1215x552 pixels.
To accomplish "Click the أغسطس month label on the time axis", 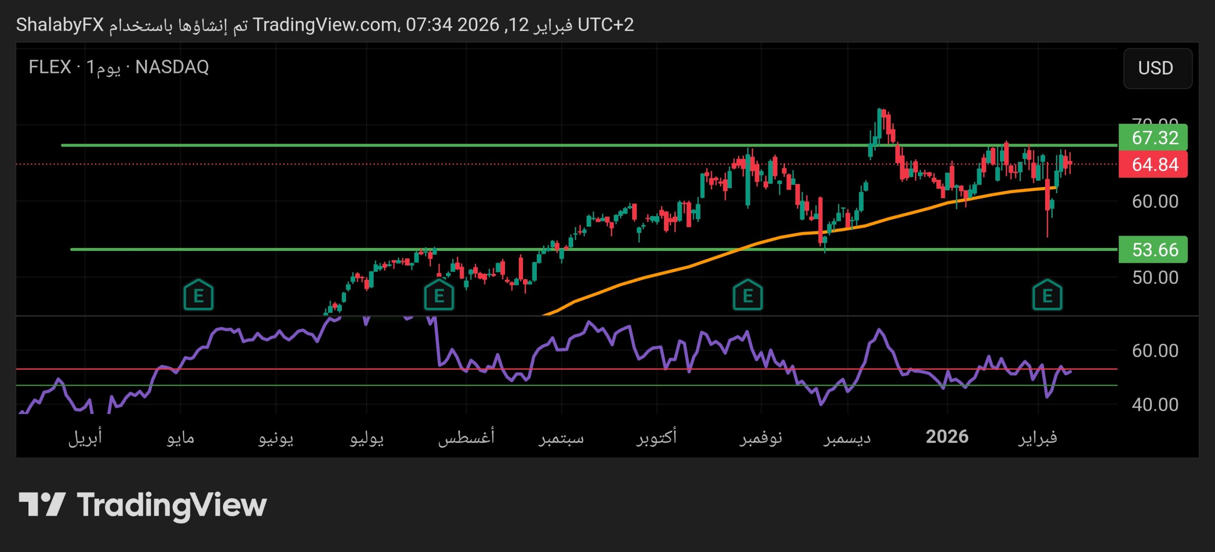I will tap(466, 436).
